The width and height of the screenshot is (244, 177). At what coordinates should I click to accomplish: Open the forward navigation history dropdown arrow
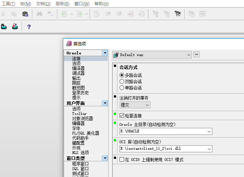click(87, 14)
